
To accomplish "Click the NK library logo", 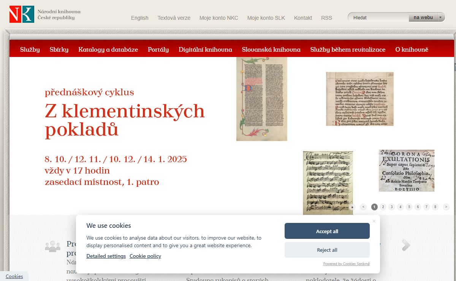I will click(45, 14).
